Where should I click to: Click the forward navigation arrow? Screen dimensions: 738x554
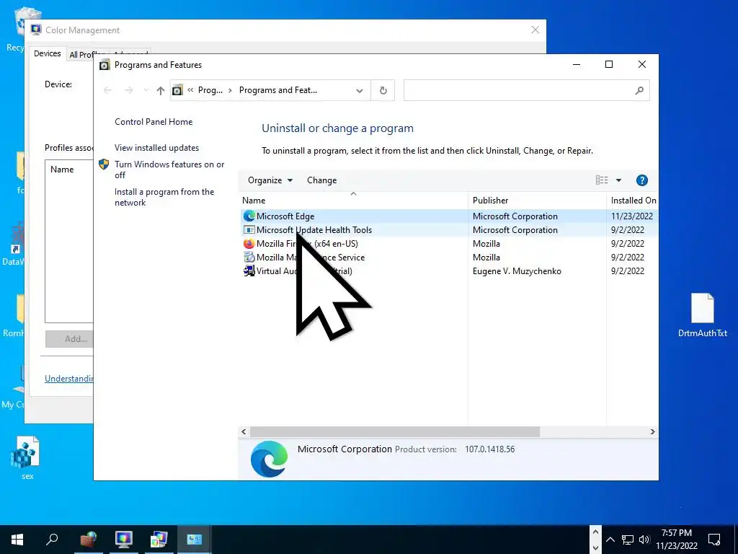(128, 90)
